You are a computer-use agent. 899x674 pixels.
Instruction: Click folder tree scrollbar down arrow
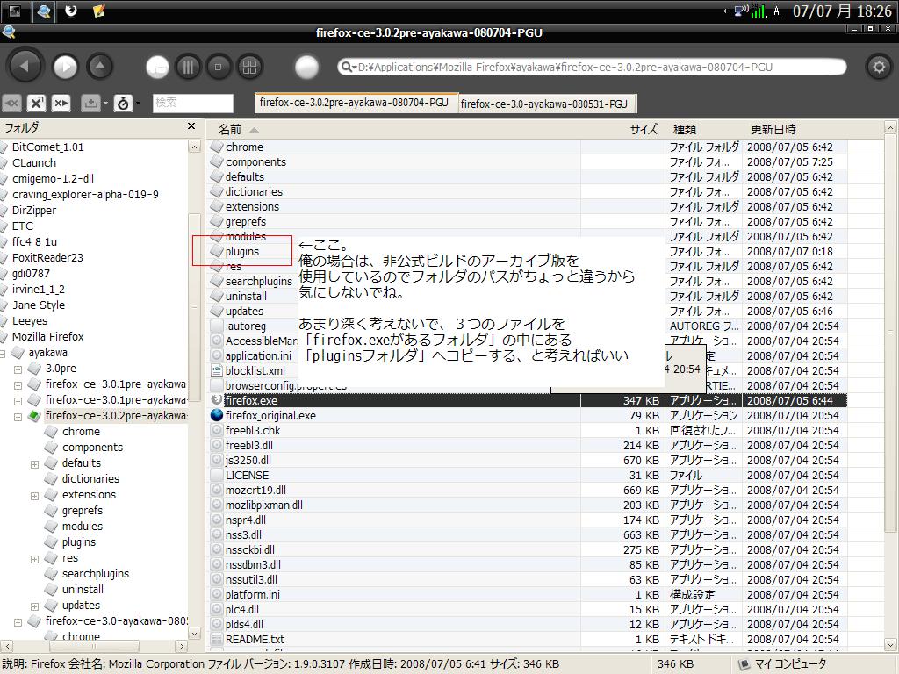point(194,634)
